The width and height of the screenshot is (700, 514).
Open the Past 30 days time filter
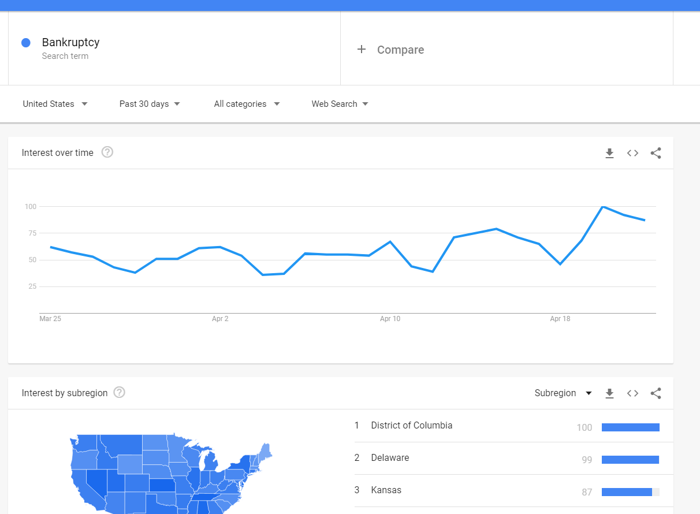click(150, 104)
